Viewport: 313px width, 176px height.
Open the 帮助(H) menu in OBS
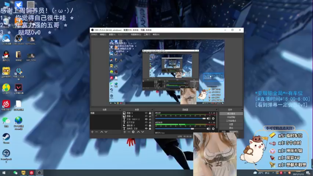pos(156,34)
